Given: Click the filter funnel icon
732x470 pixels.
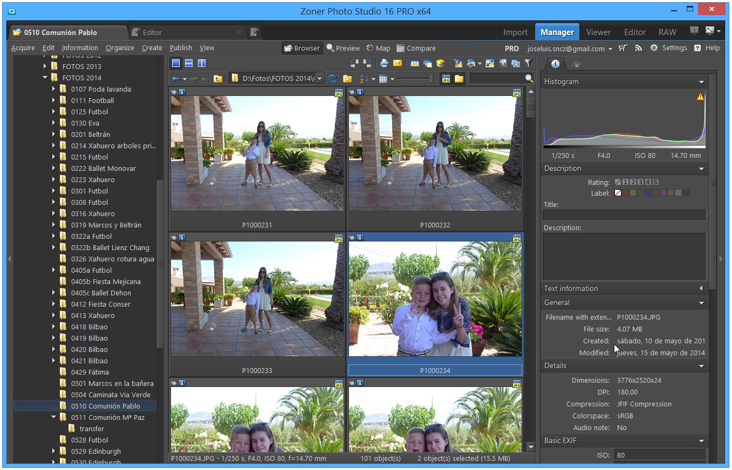Looking at the screenshot, I should point(528,64).
